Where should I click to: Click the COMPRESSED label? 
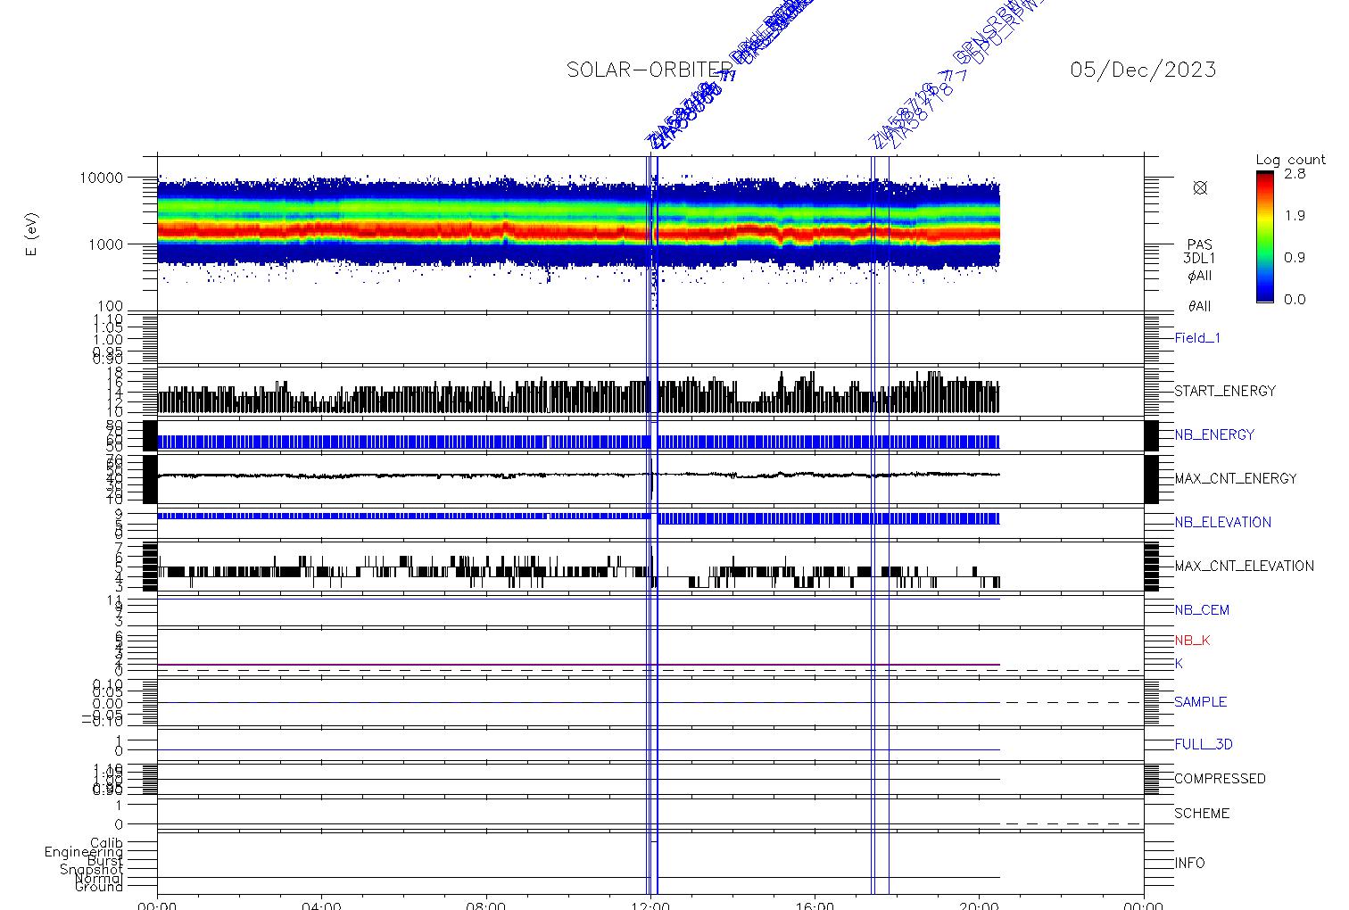click(1220, 779)
